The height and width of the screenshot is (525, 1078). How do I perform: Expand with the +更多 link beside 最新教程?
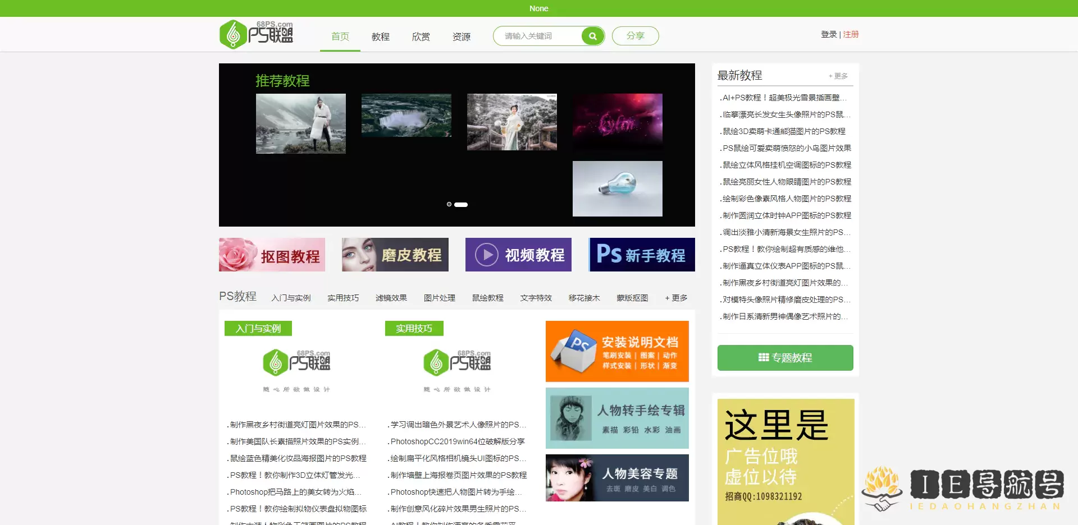[x=839, y=75]
